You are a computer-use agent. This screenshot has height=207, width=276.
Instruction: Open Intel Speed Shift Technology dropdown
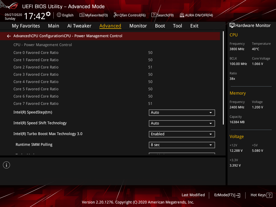(182, 123)
